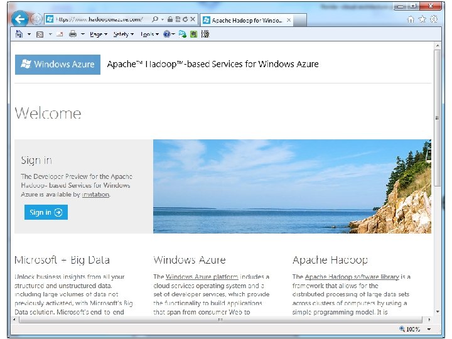Click the RSS feeds icon

pyautogui.click(x=40, y=35)
